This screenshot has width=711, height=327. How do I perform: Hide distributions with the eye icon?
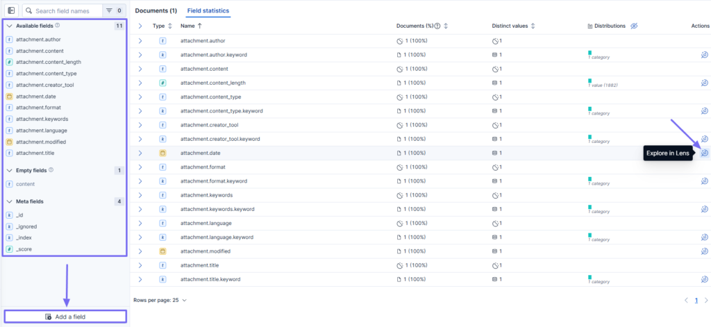point(634,26)
